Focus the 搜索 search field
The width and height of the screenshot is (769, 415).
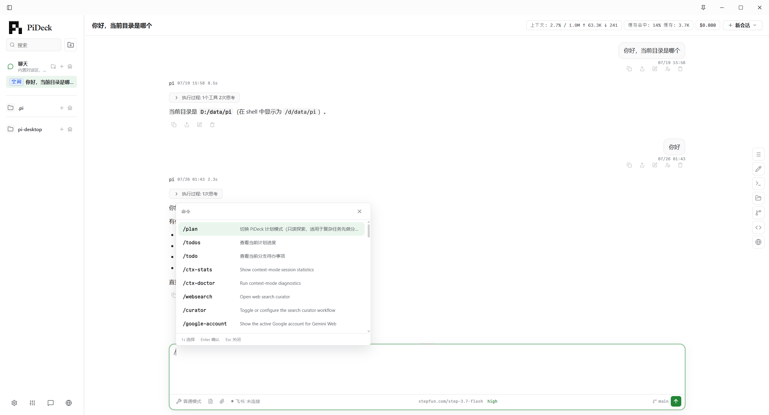click(34, 45)
